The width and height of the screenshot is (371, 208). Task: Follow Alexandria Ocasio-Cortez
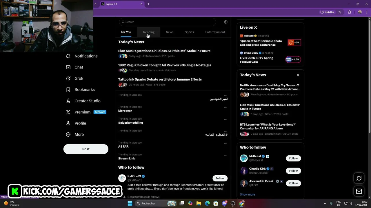pyautogui.click(x=293, y=183)
